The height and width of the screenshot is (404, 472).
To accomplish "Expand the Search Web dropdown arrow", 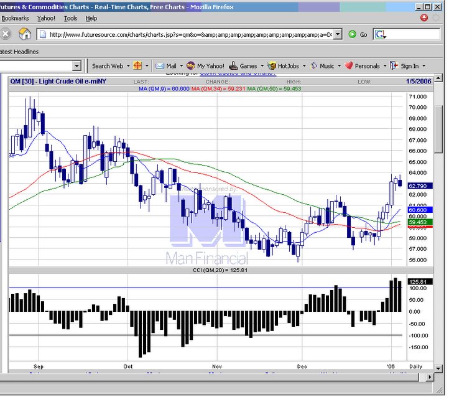I will [x=128, y=66].
